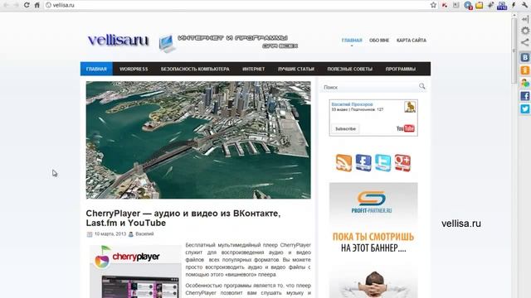Click the Sydney harbour featured image
The width and height of the screenshot is (531, 298).
tap(198, 140)
